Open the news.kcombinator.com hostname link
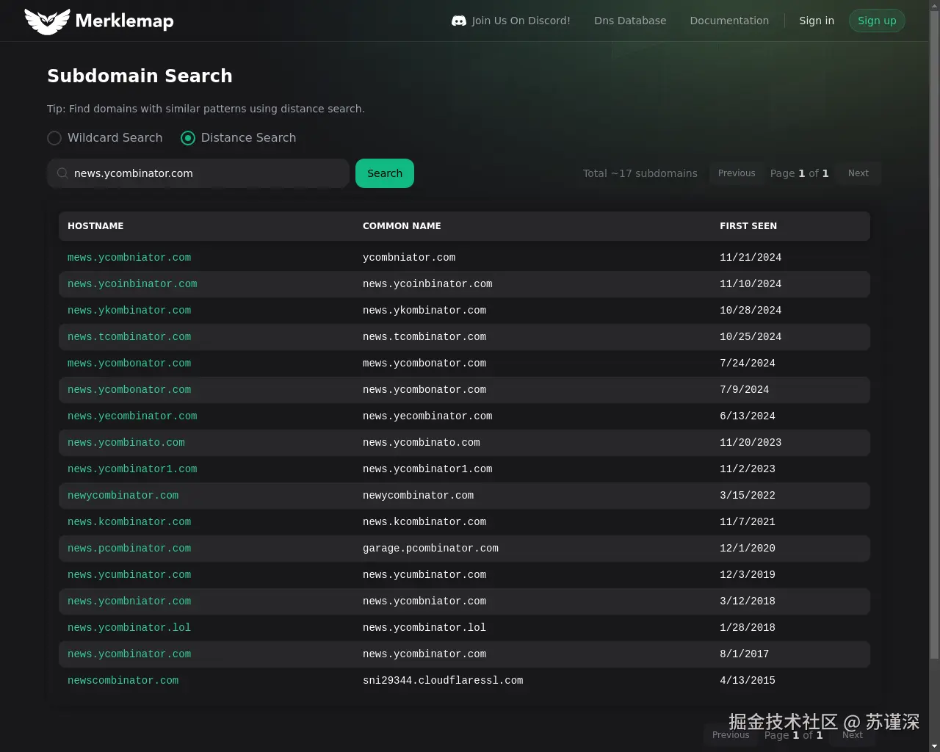This screenshot has width=940, height=752. click(129, 521)
